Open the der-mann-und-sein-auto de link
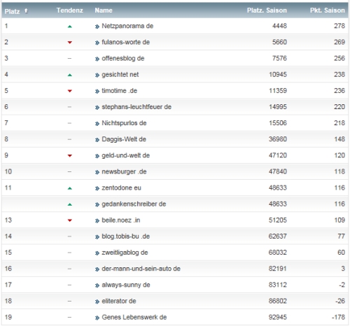This screenshot has height=326, width=350. tap(141, 269)
